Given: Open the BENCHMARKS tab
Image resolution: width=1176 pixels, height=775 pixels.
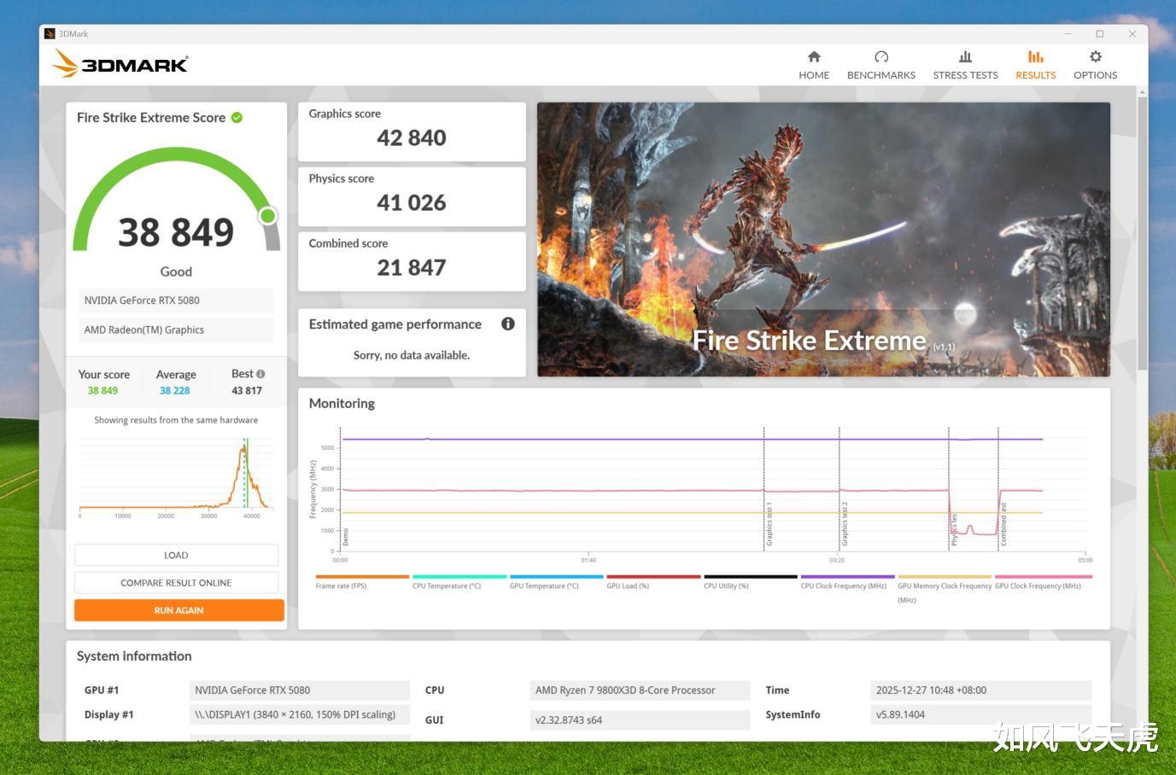Looking at the screenshot, I should [x=881, y=65].
